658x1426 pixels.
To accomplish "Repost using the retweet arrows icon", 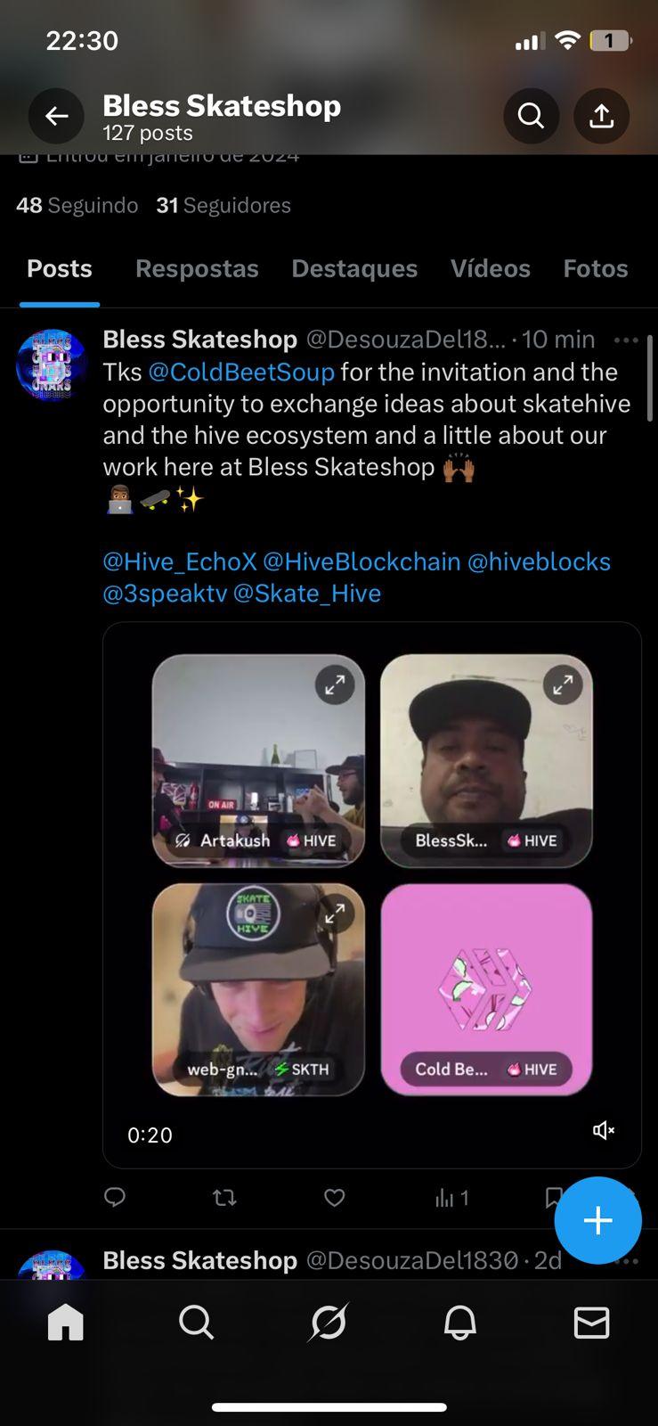I will 224,1198.
